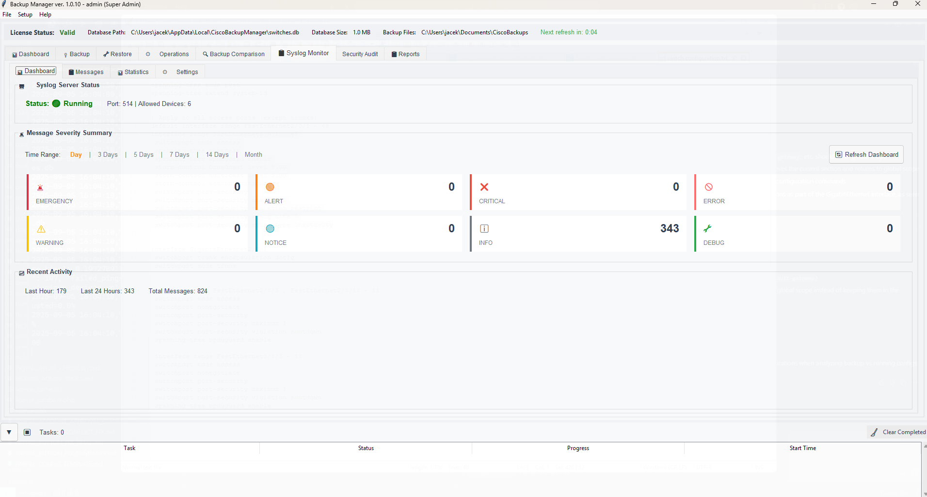Set time range to Day
The image size is (927, 497).
[x=76, y=155]
